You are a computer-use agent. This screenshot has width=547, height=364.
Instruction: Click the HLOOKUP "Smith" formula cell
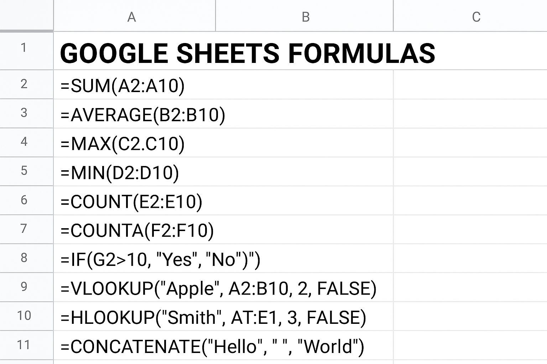pos(213,317)
